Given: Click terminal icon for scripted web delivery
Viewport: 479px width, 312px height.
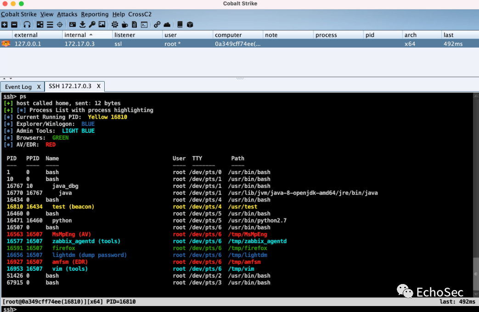Looking at the screenshot, I should point(144,25).
